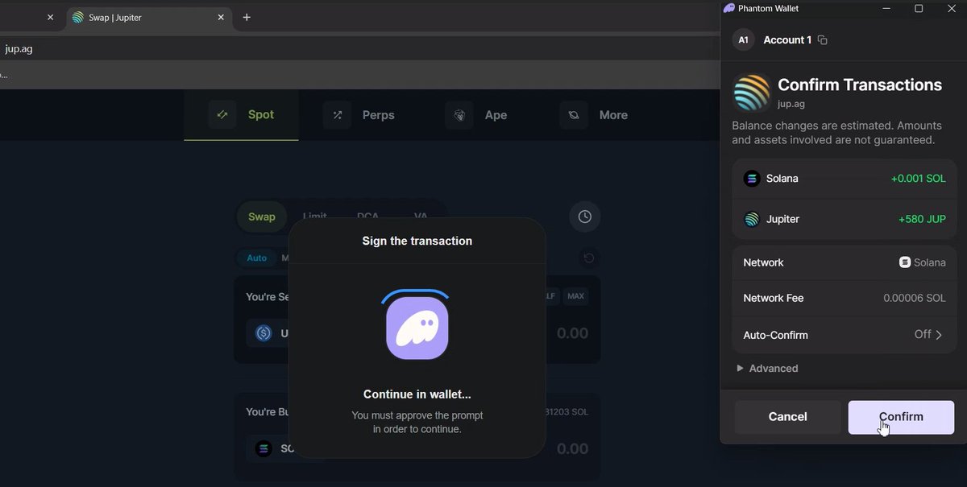Expand the Advanced section

[x=767, y=369]
